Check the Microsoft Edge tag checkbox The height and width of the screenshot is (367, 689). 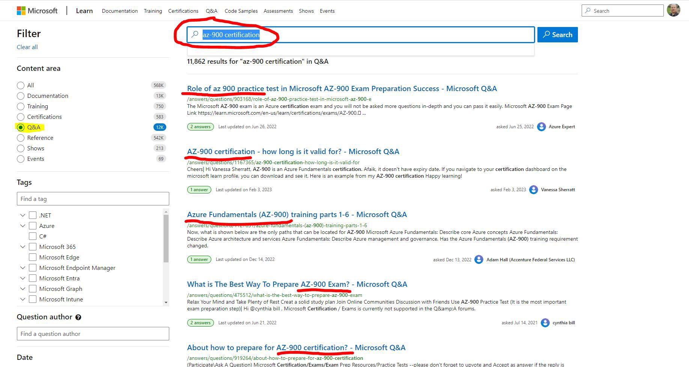[x=33, y=257]
